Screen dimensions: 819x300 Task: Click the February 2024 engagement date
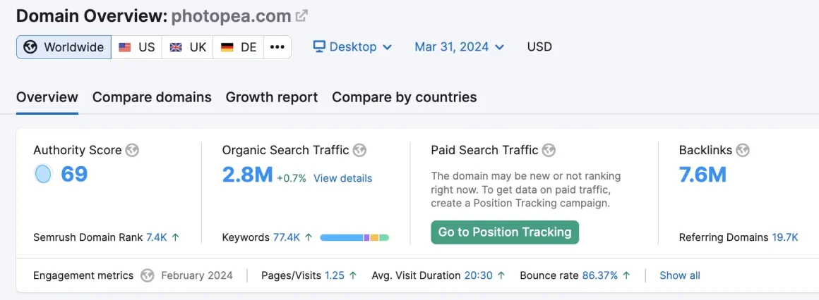coord(197,275)
